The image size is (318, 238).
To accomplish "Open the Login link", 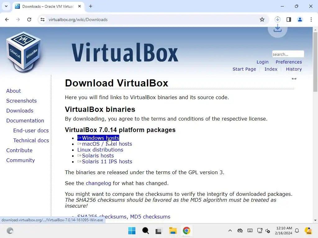I will (x=262, y=62).
